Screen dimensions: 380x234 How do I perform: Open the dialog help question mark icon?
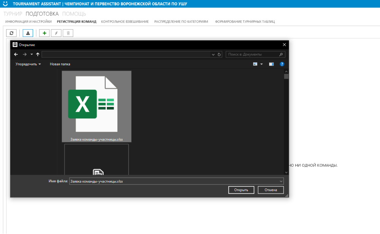pyautogui.click(x=282, y=64)
